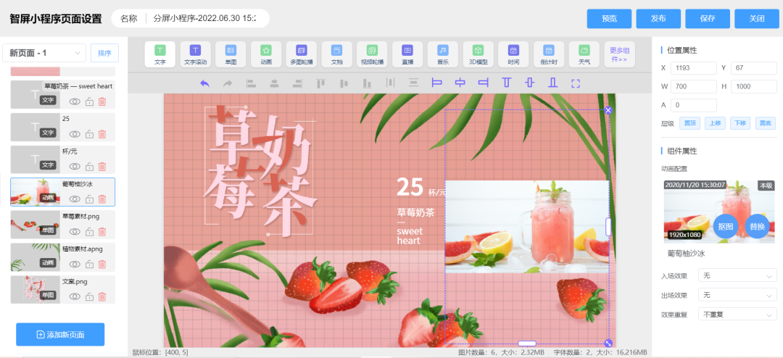Redo the last undone action
The image size is (783, 358).
point(228,83)
